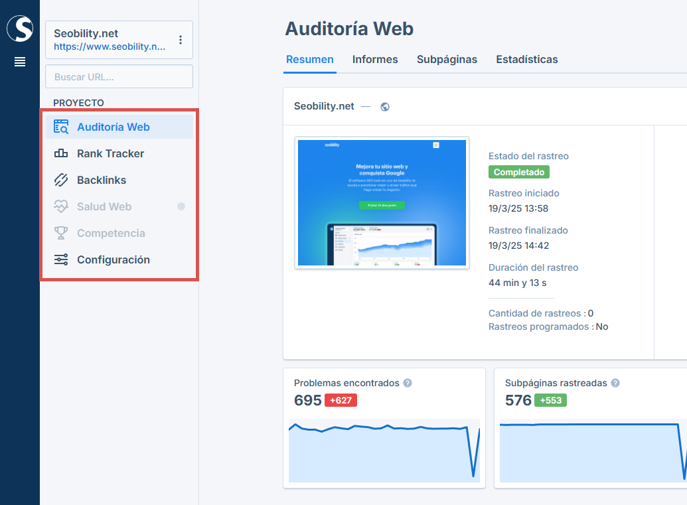Click the Rank Tracker chart icon
The image size is (687, 505).
(61, 153)
